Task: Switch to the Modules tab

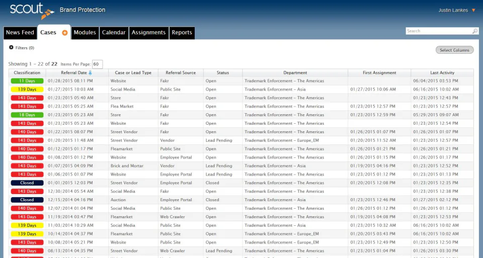Action: (x=85, y=33)
